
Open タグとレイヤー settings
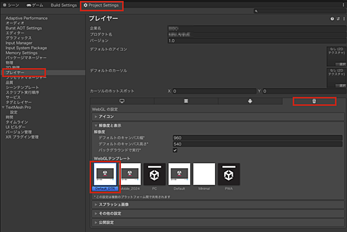(18, 102)
